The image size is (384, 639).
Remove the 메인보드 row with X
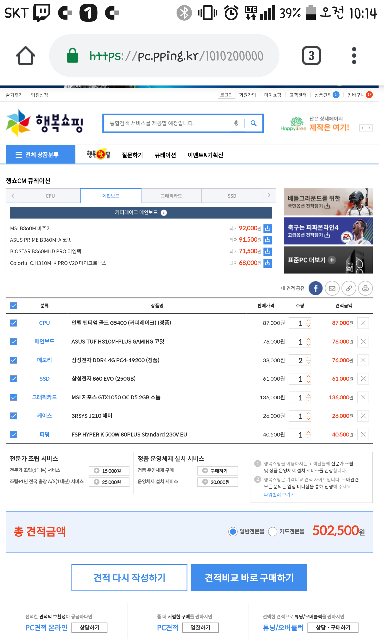(x=363, y=341)
